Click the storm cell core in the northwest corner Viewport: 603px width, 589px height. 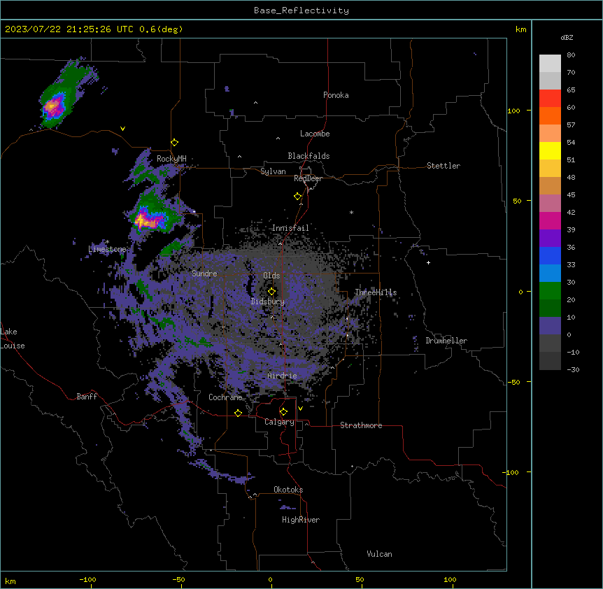click(52, 106)
